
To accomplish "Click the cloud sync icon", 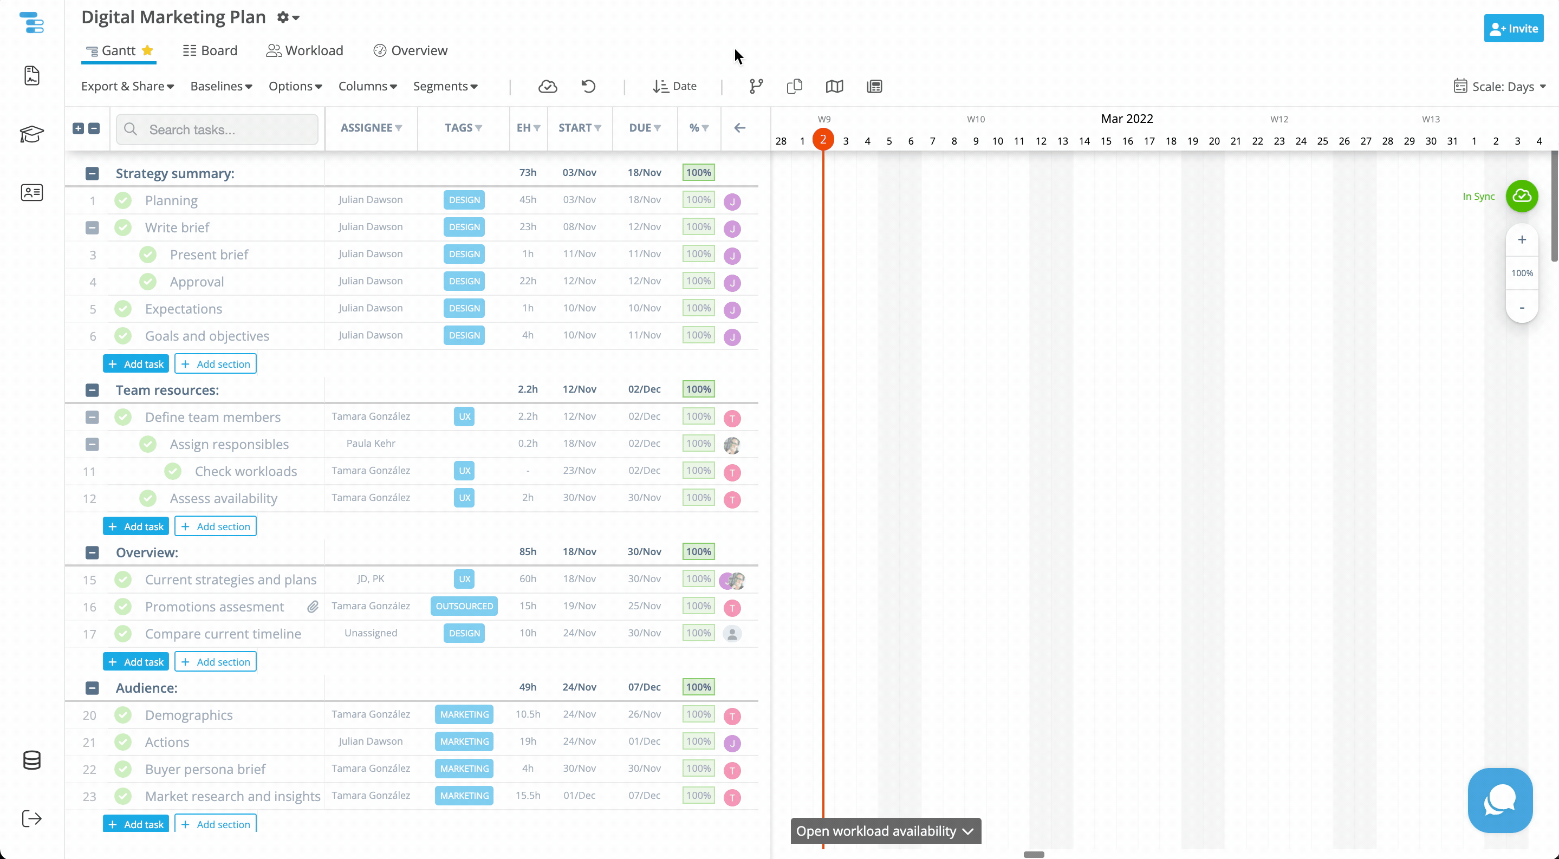I will (547, 86).
